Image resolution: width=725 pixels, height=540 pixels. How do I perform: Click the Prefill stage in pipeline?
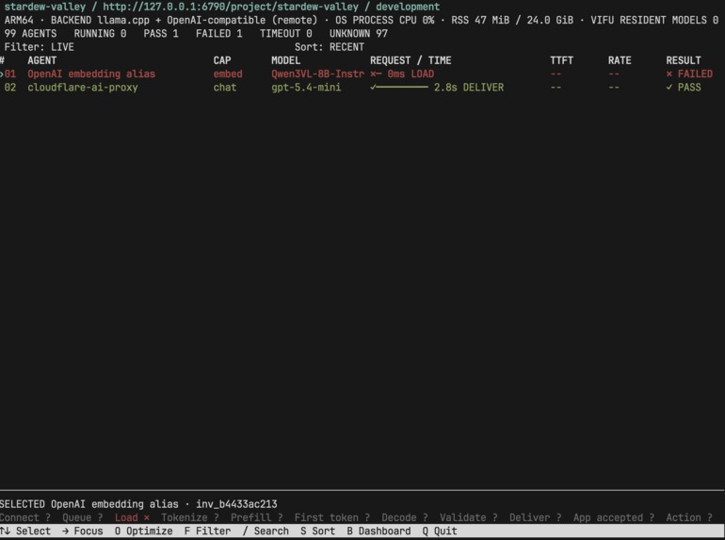pos(257,517)
